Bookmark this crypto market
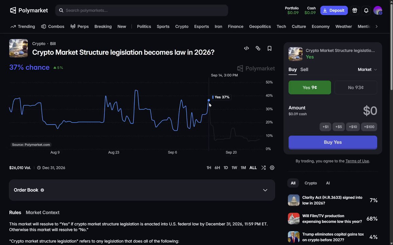Image resolution: width=393 pixels, height=245 pixels. [x=270, y=48]
